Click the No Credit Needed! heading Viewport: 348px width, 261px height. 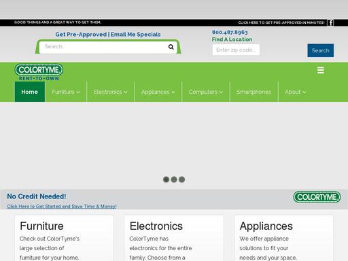point(37,196)
